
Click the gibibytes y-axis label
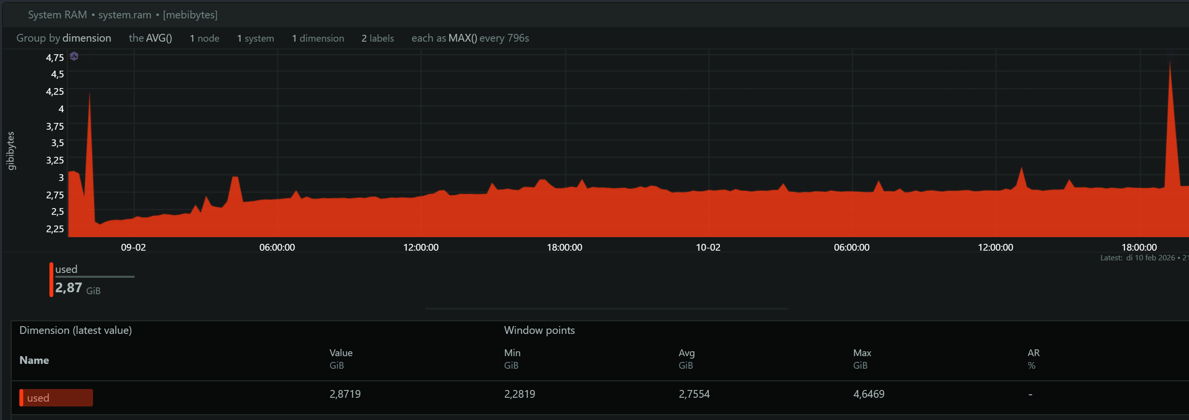tap(11, 151)
